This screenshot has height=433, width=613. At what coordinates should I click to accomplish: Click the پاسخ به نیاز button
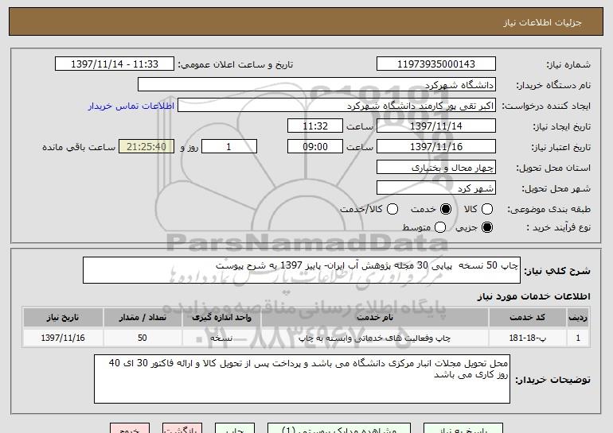pyautogui.click(x=463, y=428)
